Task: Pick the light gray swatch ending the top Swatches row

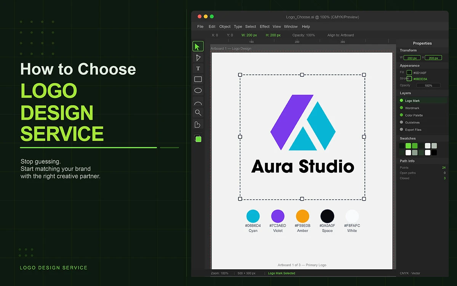Action: [x=434, y=146]
